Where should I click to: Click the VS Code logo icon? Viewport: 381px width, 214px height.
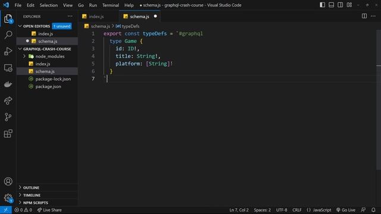[6, 5]
